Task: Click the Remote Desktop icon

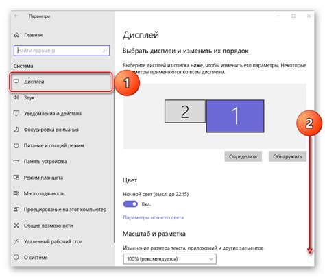Action: point(16,241)
